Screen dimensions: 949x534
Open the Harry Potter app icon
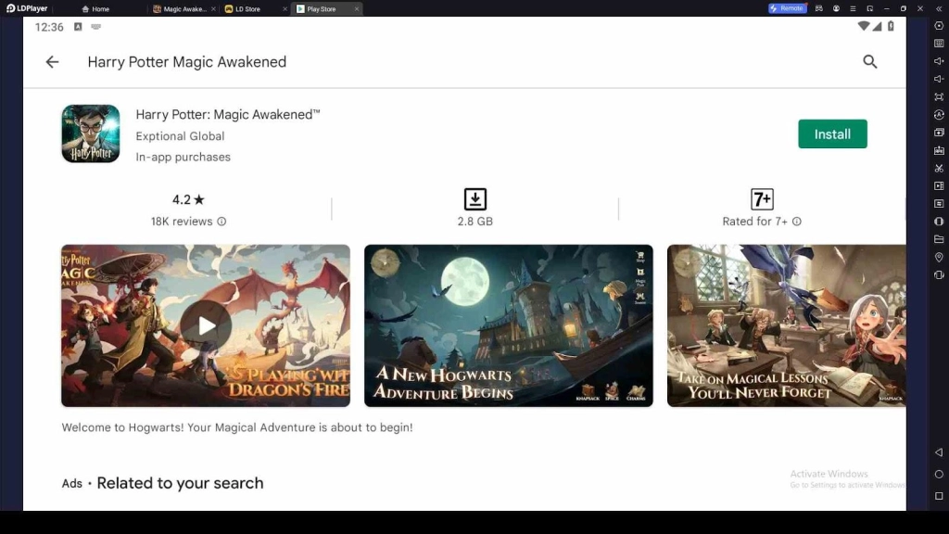click(91, 133)
